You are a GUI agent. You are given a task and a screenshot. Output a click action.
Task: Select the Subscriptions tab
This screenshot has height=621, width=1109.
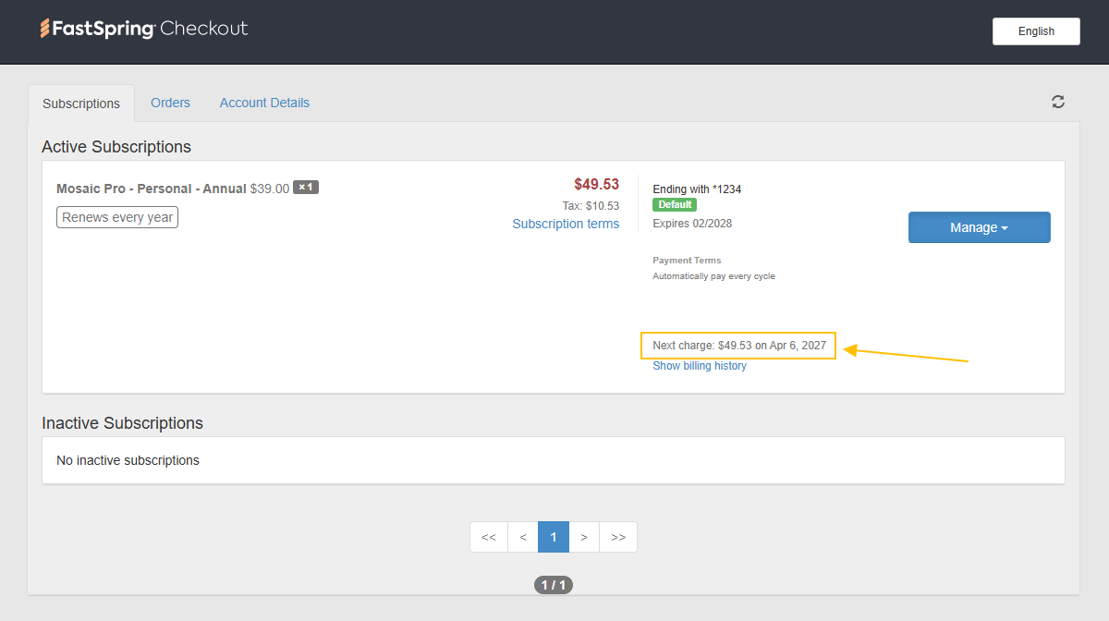[x=81, y=103]
